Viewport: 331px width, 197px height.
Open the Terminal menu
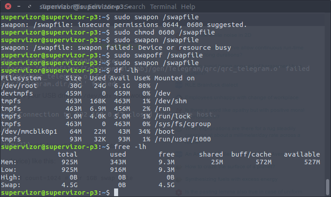pyautogui.click(x=163, y=7)
